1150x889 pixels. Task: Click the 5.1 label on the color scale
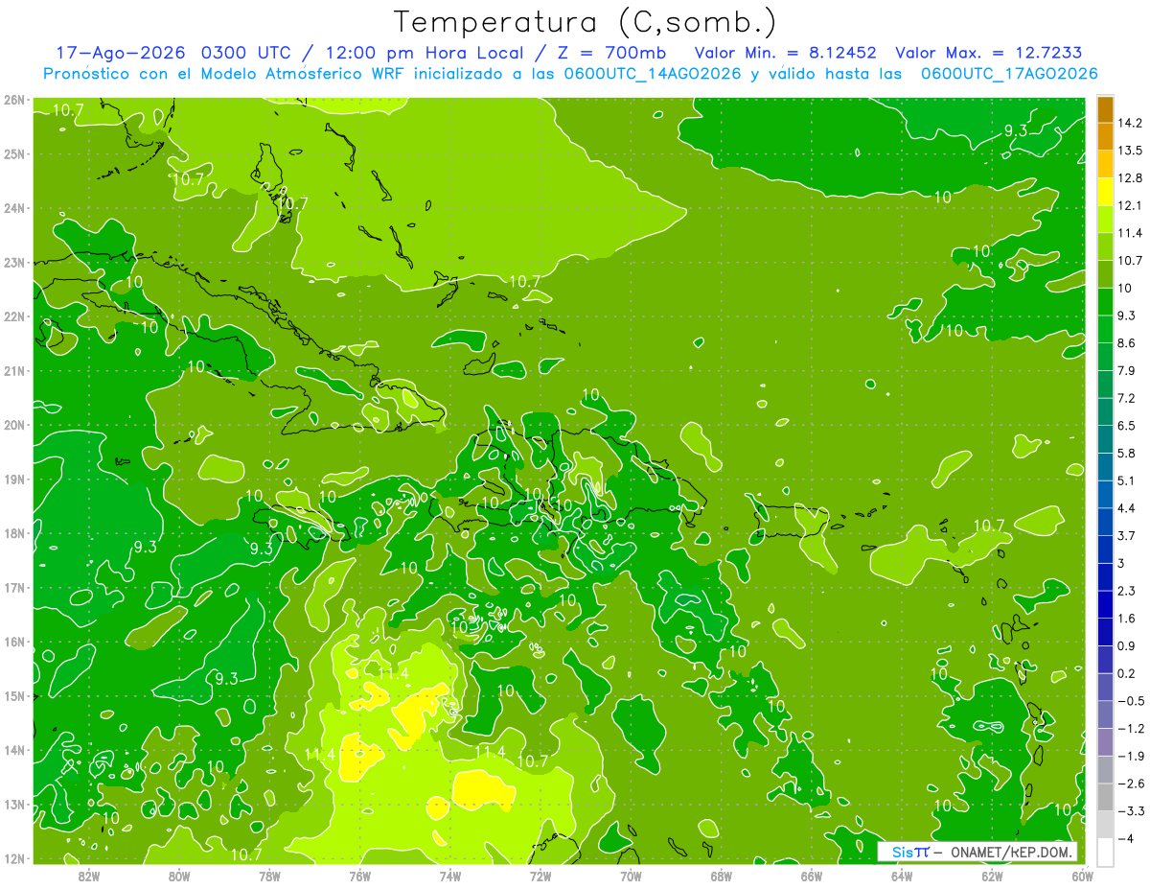point(1126,480)
